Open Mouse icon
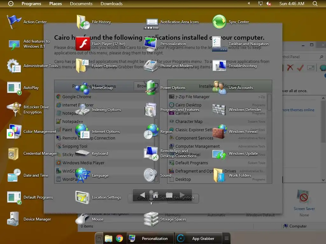This screenshot has width=326, height=244. (x=82, y=219)
